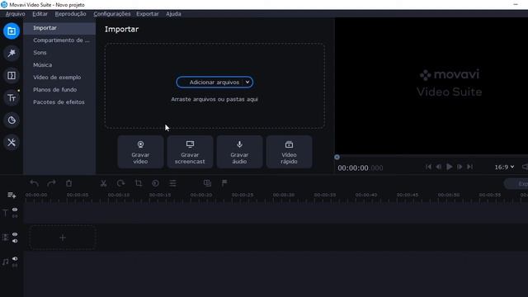Click Gravar screencast button
Image resolution: width=528 pixels, height=297 pixels.
click(190, 152)
